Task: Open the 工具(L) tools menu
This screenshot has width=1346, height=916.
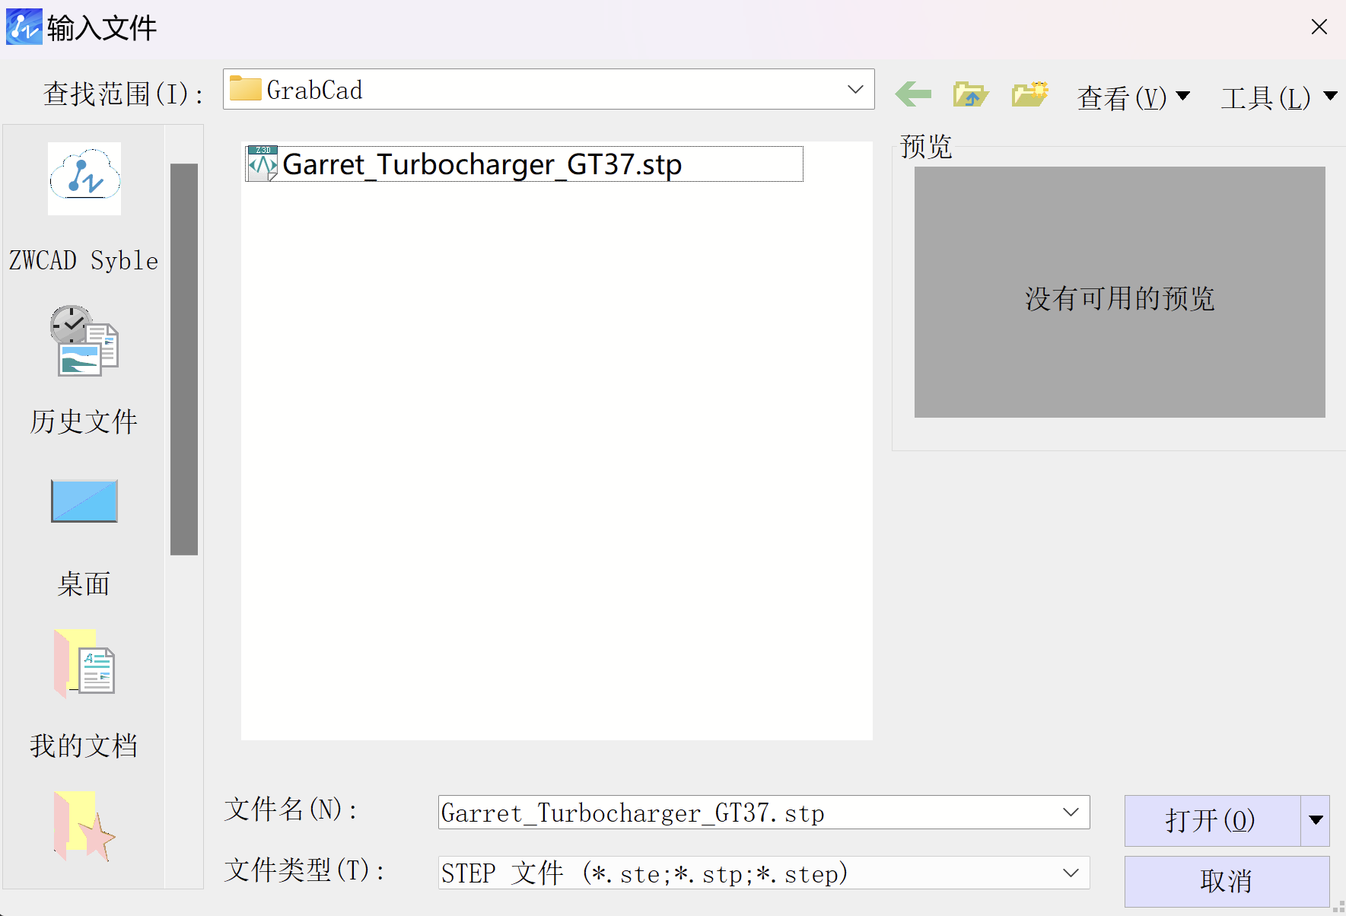Action: pos(1278,97)
